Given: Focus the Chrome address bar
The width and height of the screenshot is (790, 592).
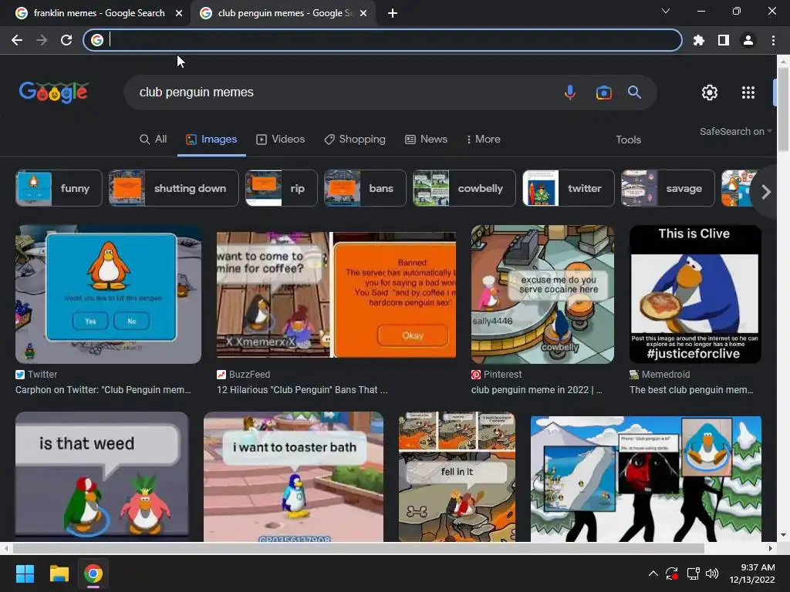Looking at the screenshot, I should tap(383, 40).
